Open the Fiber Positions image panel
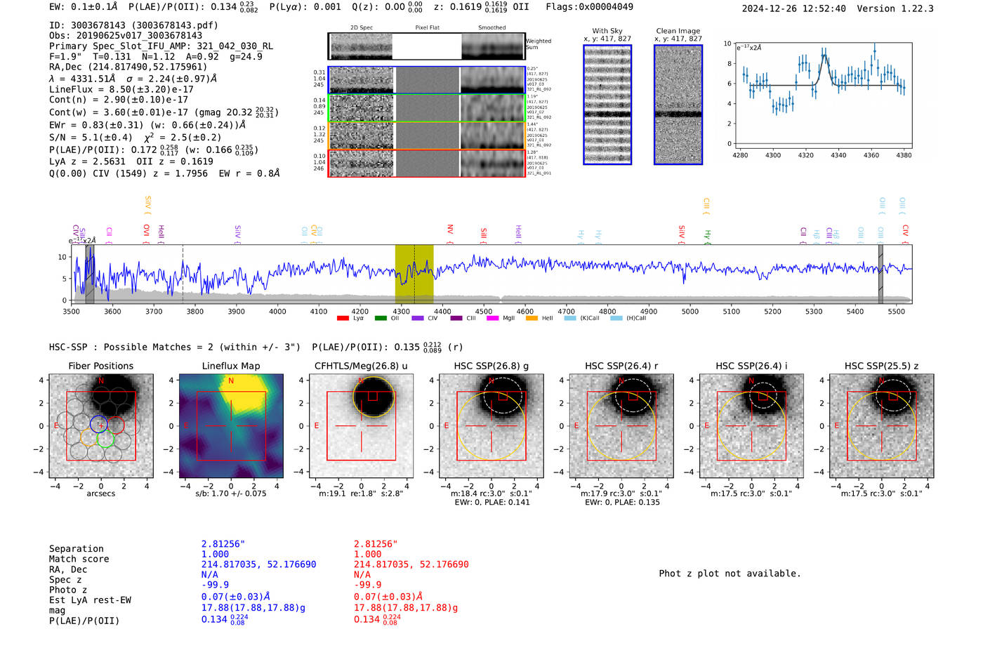The image size is (983, 669). pyautogui.click(x=101, y=426)
